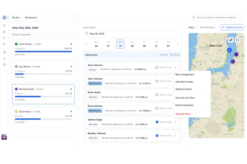Click Emily Smith's customer name
This screenshot has width=247, height=164.
point(94,92)
